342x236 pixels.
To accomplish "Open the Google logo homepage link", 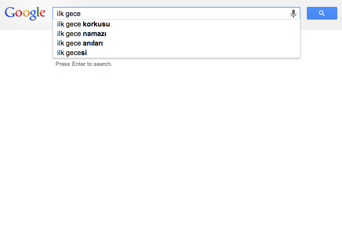I will tap(25, 13).
